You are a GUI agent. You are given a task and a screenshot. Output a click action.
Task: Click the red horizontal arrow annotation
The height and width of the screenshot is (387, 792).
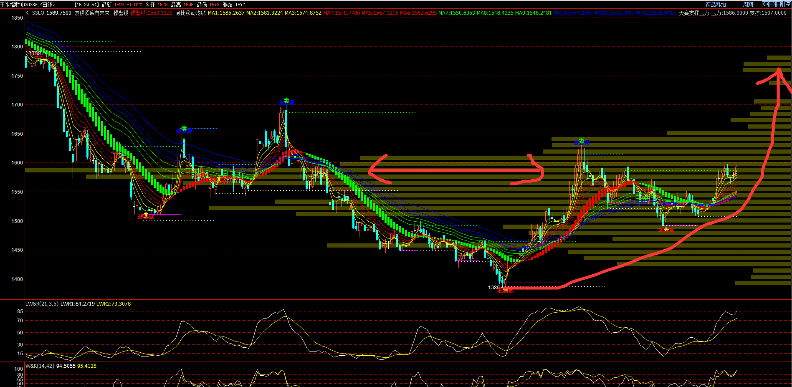[x=455, y=170]
